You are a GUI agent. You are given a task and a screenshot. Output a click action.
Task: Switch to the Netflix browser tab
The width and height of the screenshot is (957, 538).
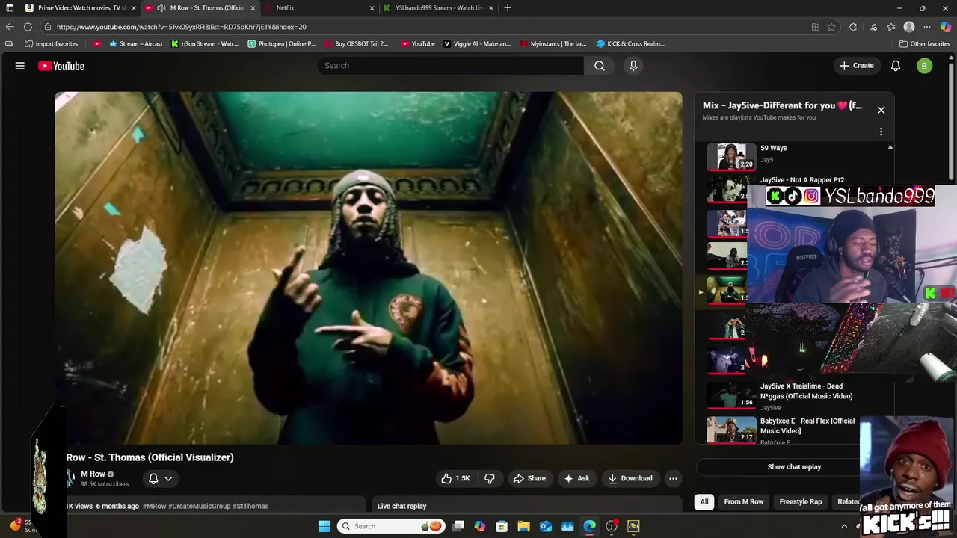pos(320,8)
